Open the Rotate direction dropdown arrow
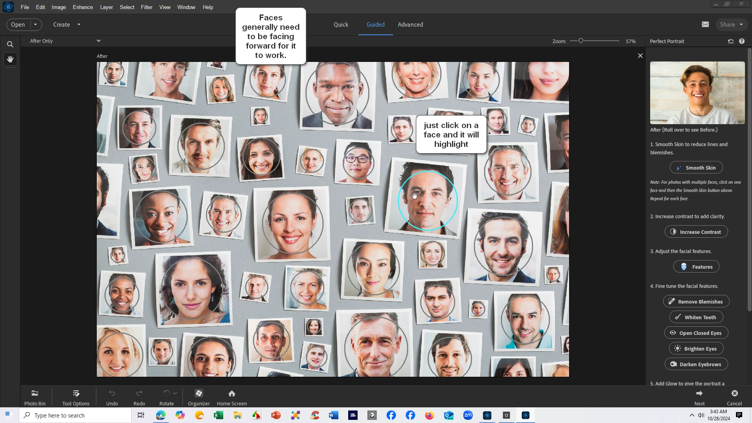 [175, 393]
